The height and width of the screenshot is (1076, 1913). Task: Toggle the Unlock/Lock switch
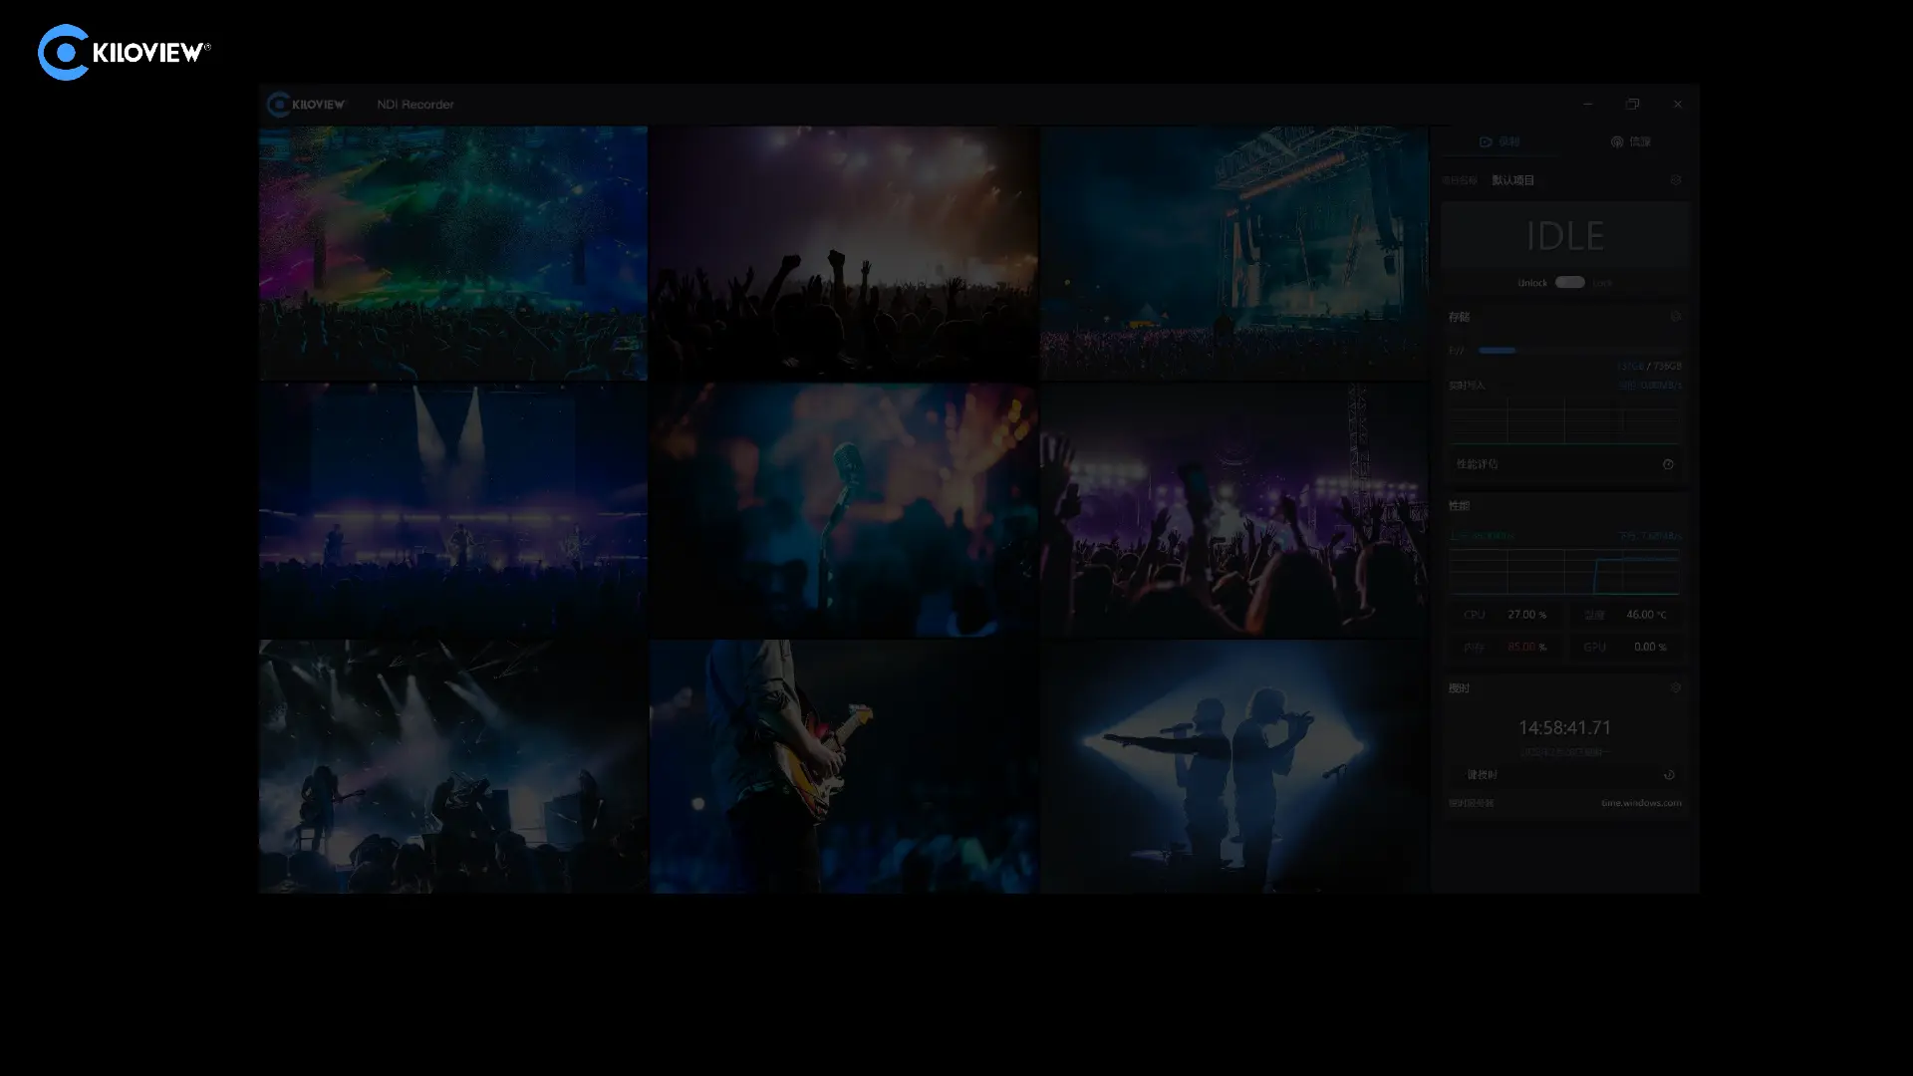[1569, 283]
